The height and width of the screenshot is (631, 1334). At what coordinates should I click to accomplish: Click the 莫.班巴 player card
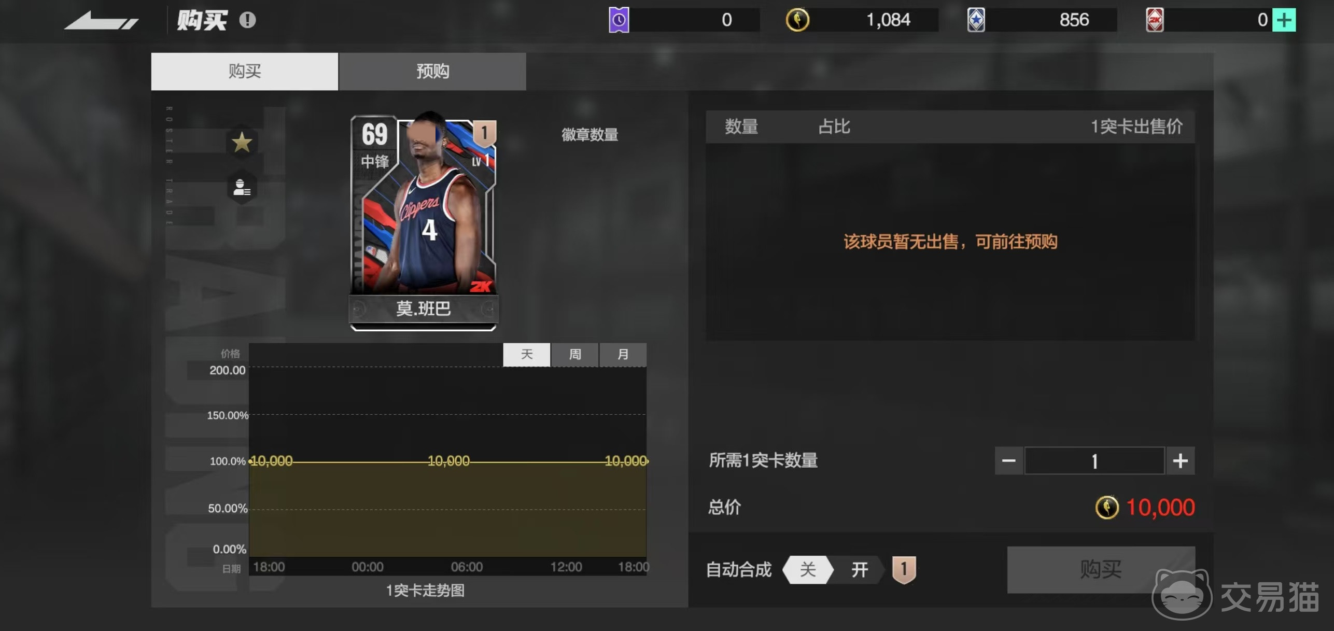click(x=424, y=218)
